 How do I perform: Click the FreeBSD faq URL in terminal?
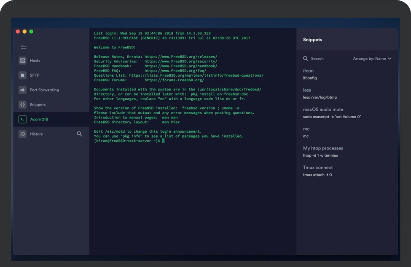(175, 71)
